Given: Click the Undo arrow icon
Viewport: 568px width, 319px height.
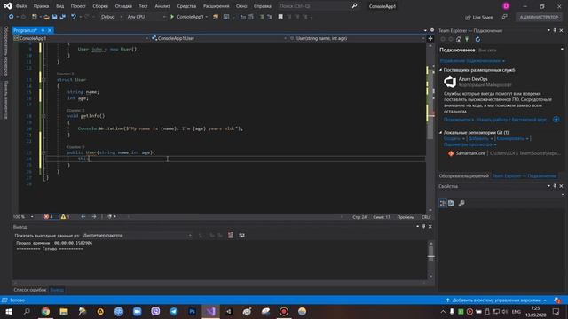Looking at the screenshot, I should [74, 17].
